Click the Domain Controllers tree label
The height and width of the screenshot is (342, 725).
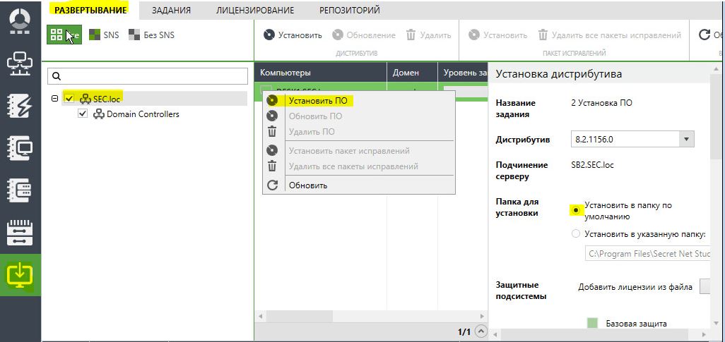pos(143,114)
